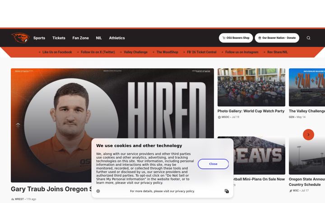
Task: Close the cookie notice
Action: pos(213,164)
